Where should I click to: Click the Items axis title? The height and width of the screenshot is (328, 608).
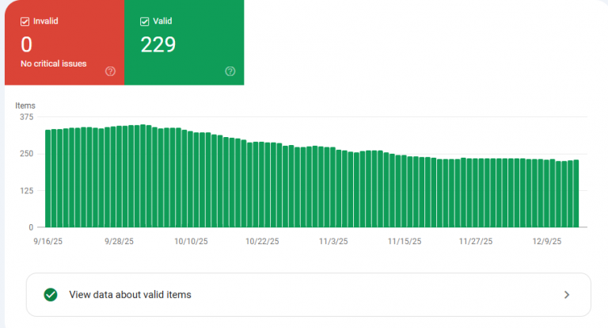[25, 105]
